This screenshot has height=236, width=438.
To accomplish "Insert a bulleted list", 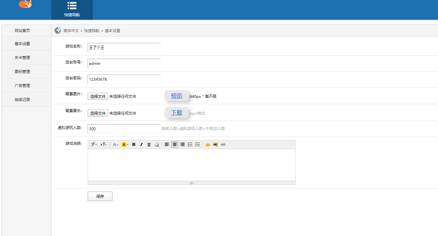I will click(198, 145).
